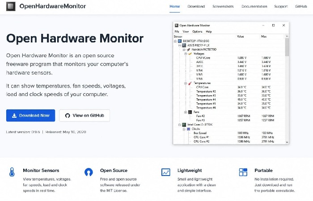Open the View menu in the monitor window
Viewport: 313px width, 201px height.
(x=186, y=32)
